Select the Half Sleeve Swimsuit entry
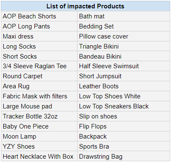Screen dimensions: 171x162 click(124, 66)
